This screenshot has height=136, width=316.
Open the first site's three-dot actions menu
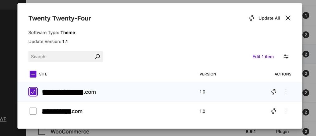[286, 92]
